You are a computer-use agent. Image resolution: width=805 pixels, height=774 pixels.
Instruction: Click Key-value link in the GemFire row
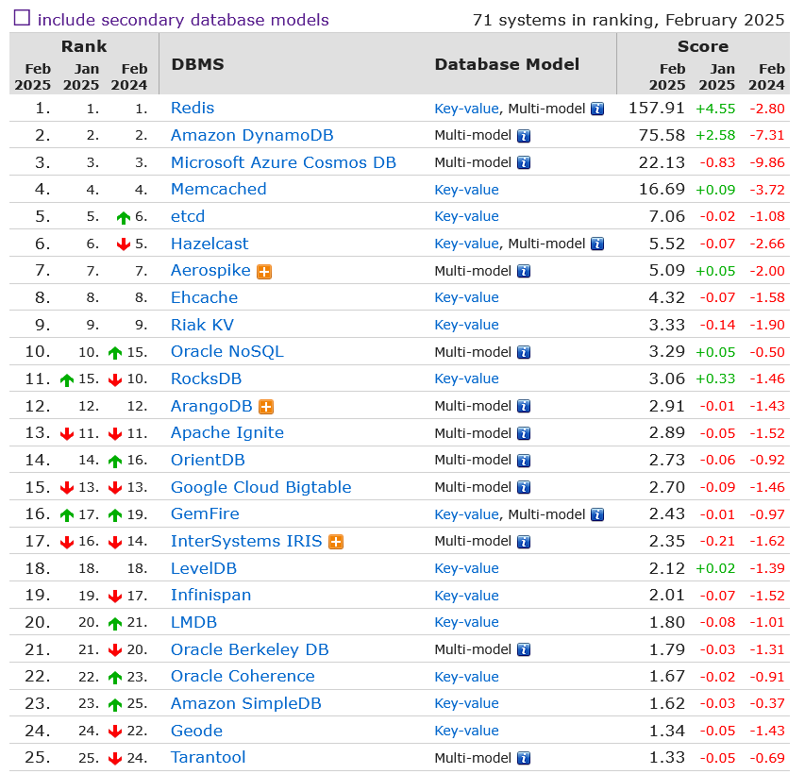click(x=467, y=514)
